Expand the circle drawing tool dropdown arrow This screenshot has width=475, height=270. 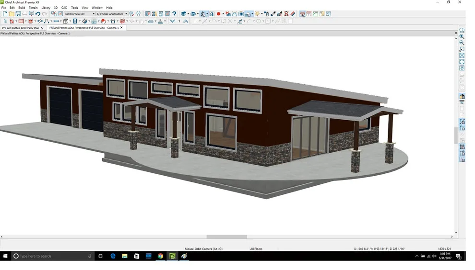(x=263, y=21)
